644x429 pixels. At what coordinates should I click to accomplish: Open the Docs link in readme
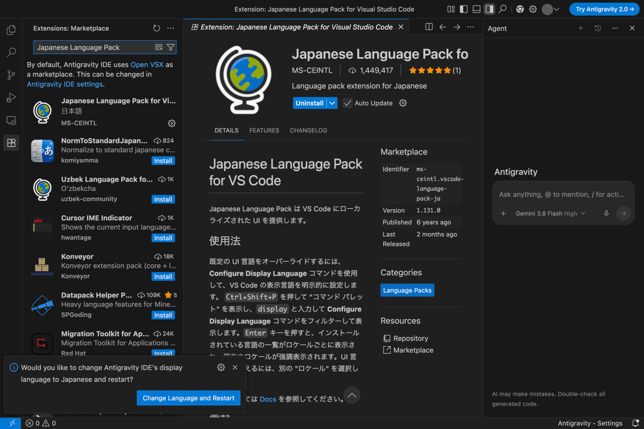click(x=268, y=399)
